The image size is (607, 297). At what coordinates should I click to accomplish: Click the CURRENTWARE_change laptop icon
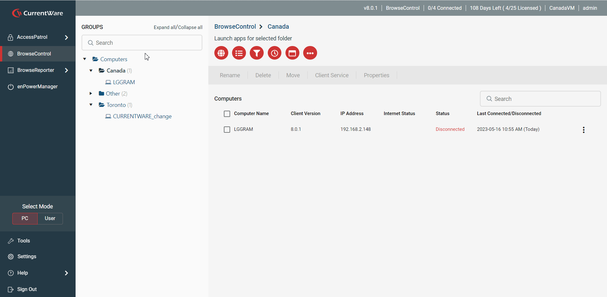click(108, 116)
